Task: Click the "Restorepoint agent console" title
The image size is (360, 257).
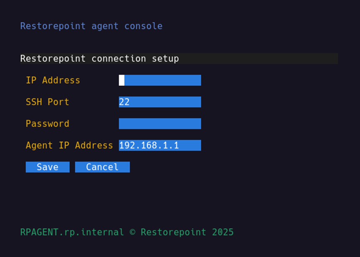Action: (x=91, y=26)
